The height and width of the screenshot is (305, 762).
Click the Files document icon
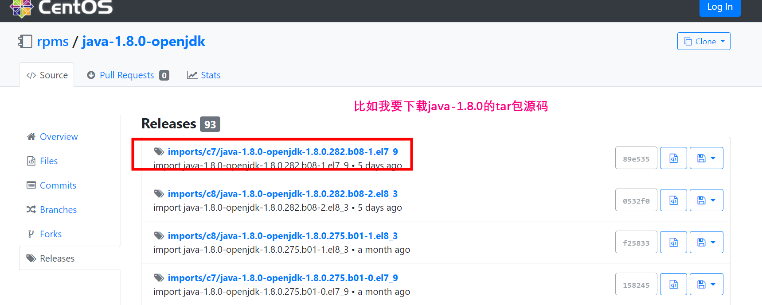pyautogui.click(x=31, y=161)
